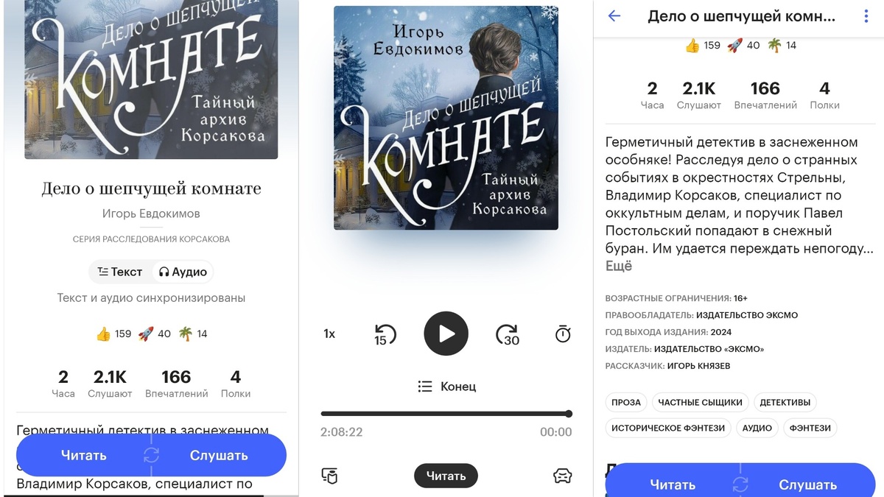Open author link Игорь Евдокимов
Viewport: 884px width, 497px height.
point(151,214)
